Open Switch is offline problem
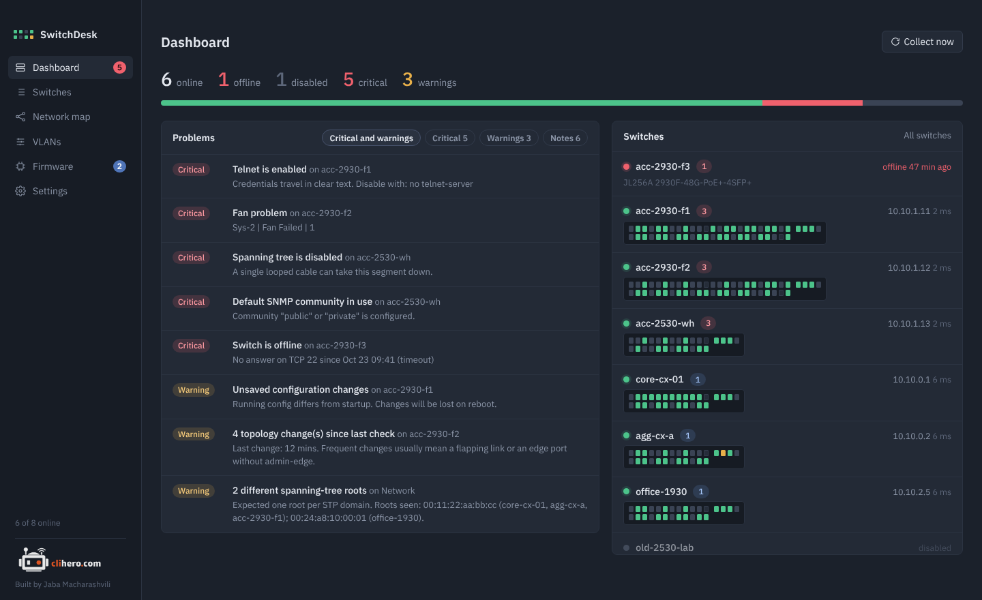Image resolution: width=982 pixels, height=600 pixels. click(380, 352)
